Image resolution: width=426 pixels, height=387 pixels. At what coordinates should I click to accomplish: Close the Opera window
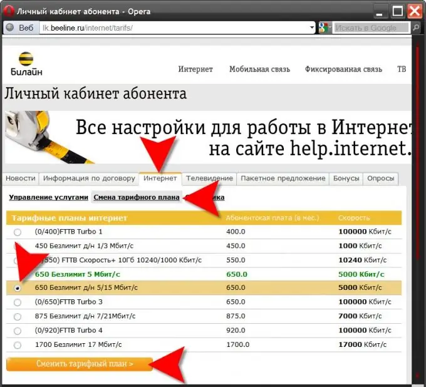[415, 12]
